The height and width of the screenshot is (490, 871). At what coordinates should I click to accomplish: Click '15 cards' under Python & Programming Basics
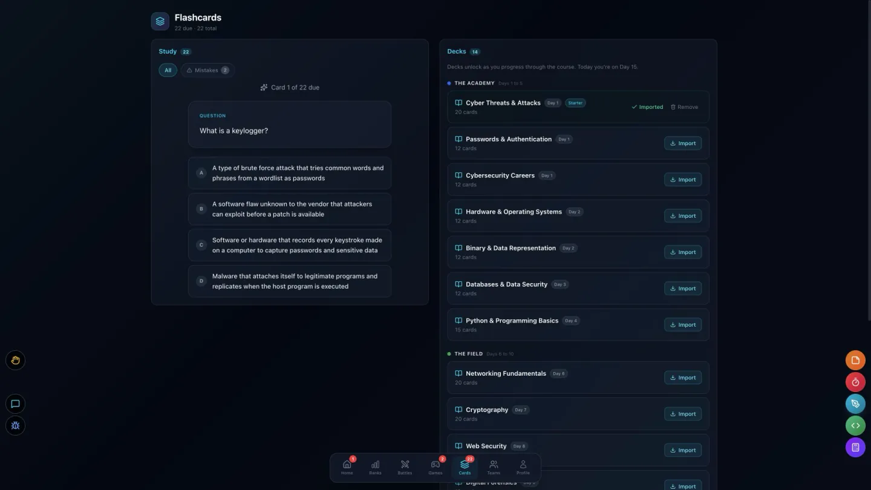[x=466, y=330]
